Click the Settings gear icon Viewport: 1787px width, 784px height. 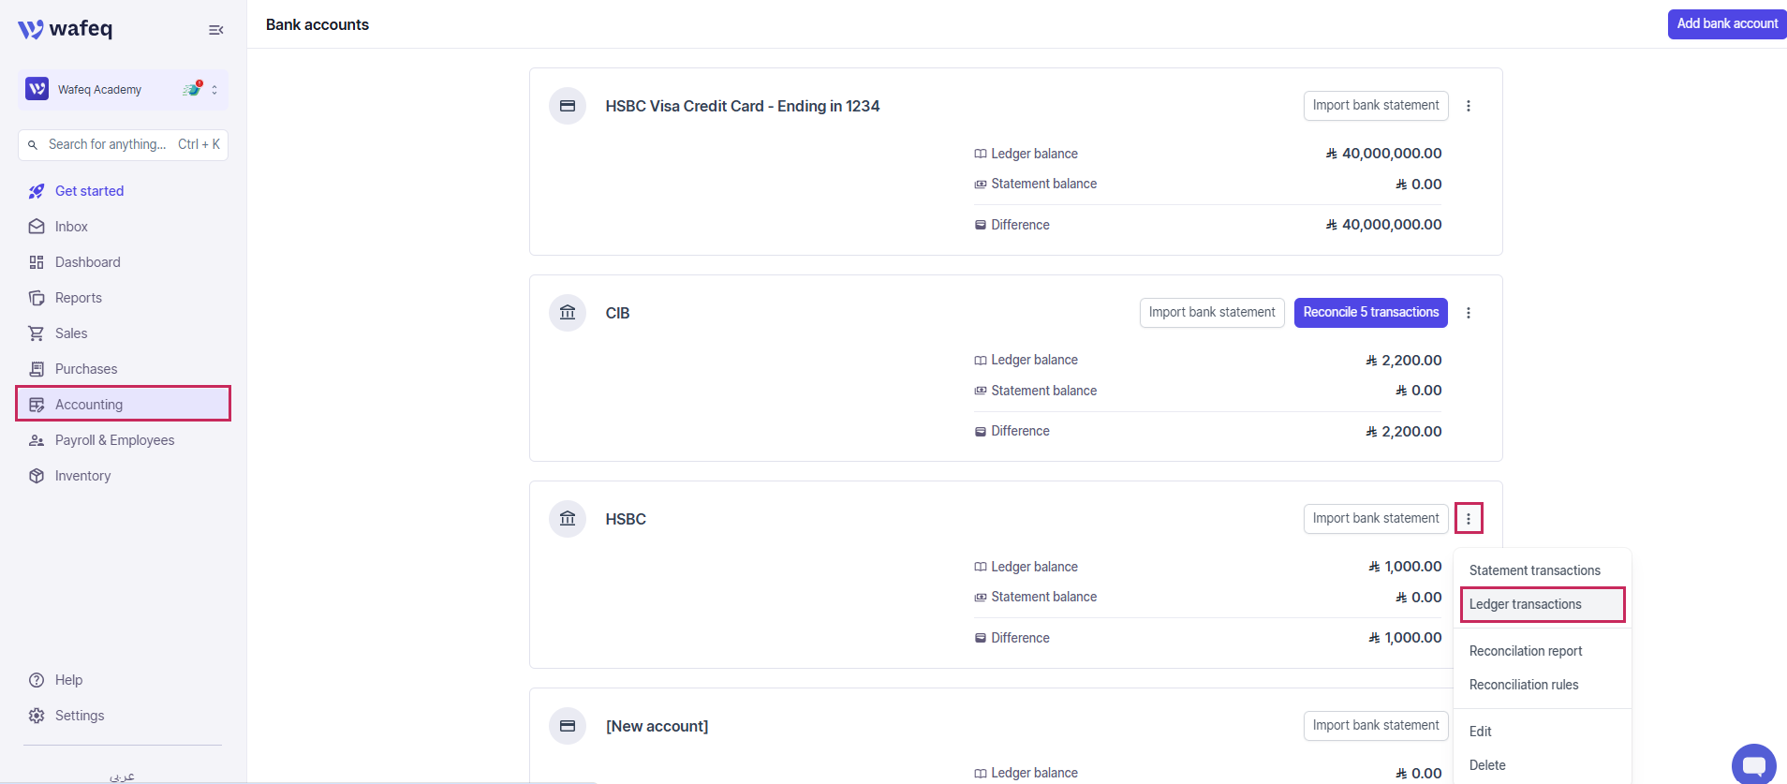pyautogui.click(x=37, y=716)
